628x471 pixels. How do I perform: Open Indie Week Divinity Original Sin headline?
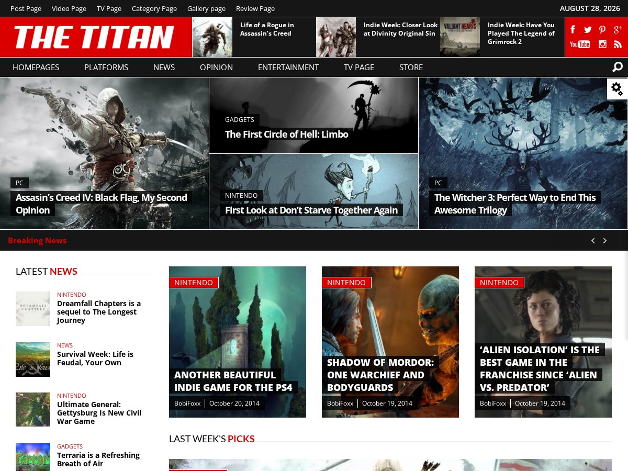click(x=400, y=29)
